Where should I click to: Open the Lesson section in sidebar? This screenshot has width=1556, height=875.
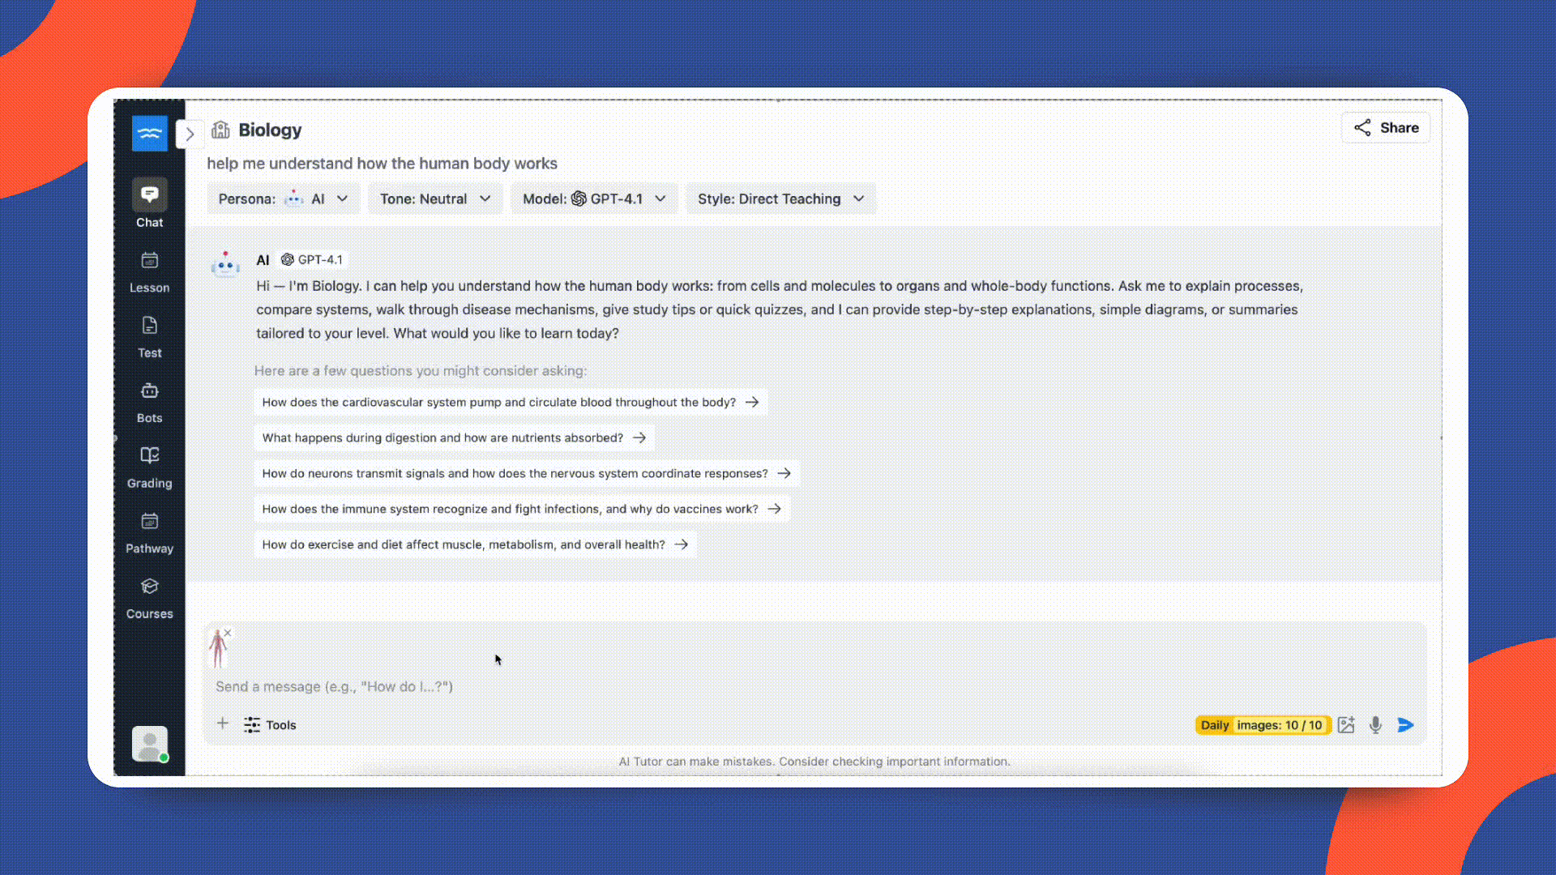coord(149,272)
